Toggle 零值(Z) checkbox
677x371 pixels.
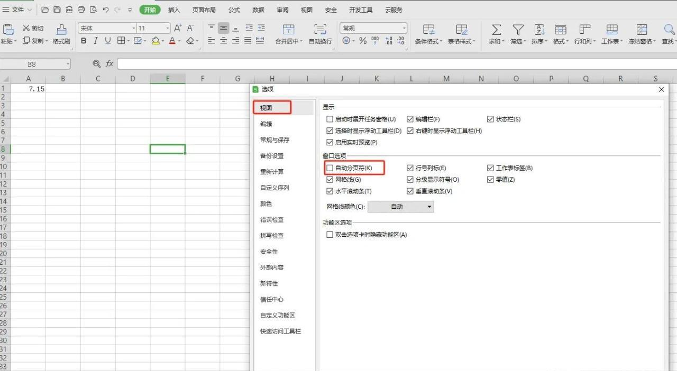[490, 180]
